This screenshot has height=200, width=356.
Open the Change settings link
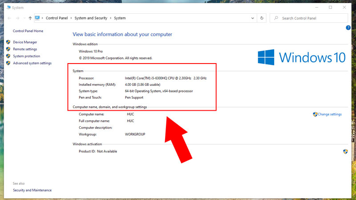click(330, 114)
